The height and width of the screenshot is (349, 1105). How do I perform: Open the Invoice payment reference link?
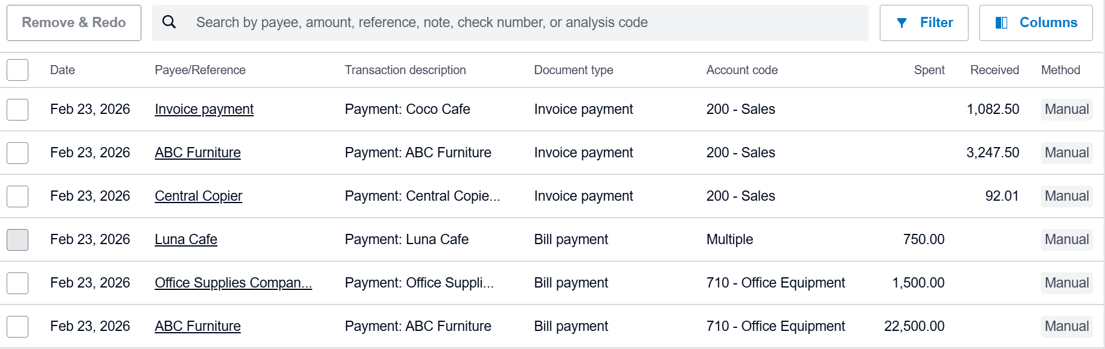click(204, 109)
